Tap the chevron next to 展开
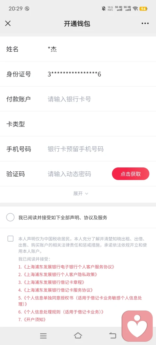The width and height of the screenshot is (156, 345). tap(86, 193)
